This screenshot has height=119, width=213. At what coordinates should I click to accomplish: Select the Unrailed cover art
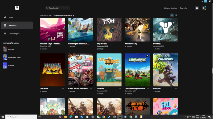coord(109,70)
